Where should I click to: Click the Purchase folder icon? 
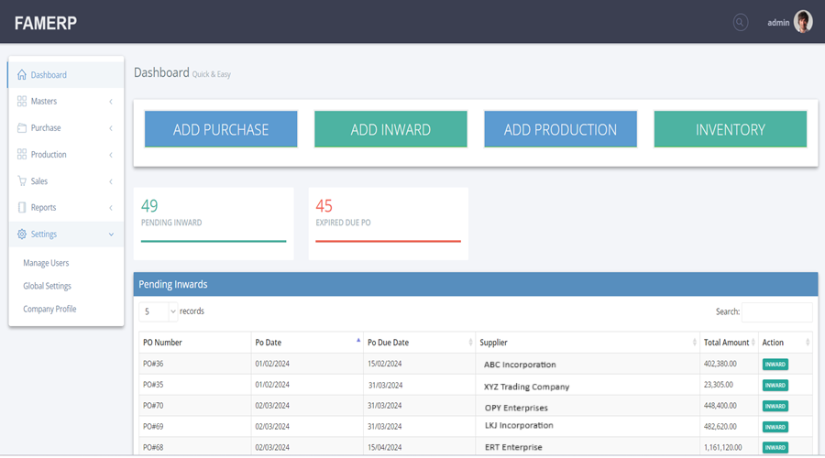[22, 128]
